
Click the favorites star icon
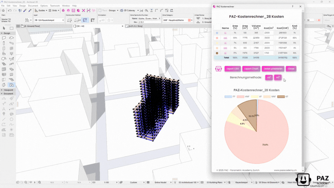(x=109, y=20)
